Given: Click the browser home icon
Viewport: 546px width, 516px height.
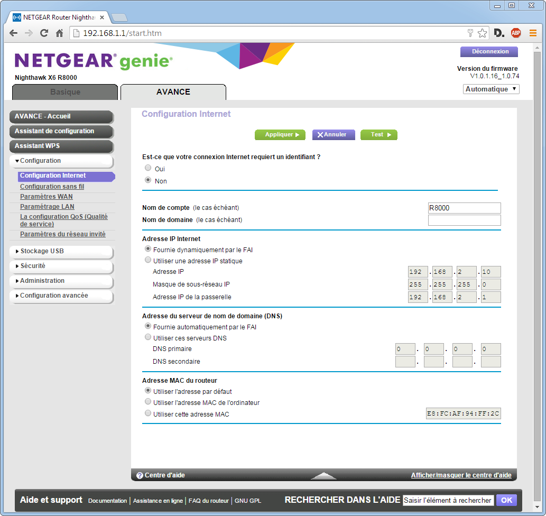Looking at the screenshot, I should (x=60, y=33).
